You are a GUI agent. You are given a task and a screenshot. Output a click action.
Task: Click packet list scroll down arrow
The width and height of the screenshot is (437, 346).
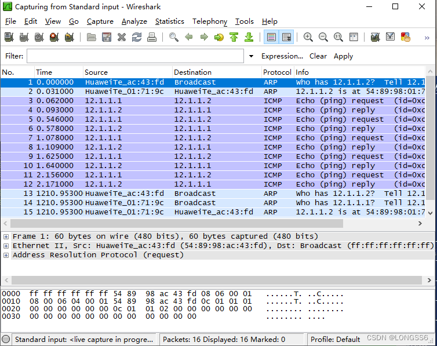click(430, 213)
